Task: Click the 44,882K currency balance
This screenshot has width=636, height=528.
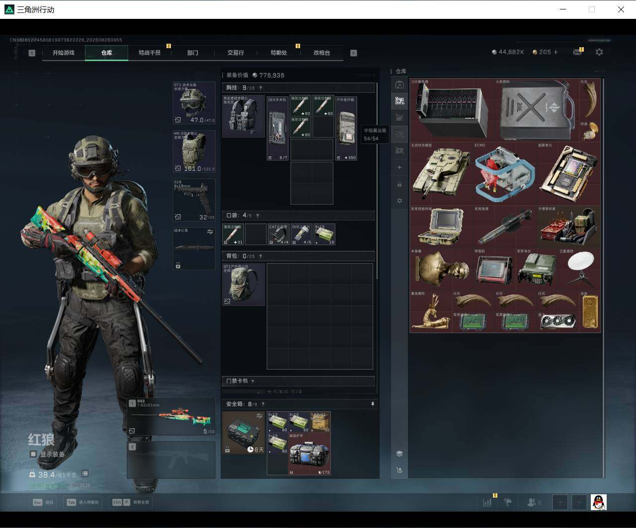Action: point(508,52)
